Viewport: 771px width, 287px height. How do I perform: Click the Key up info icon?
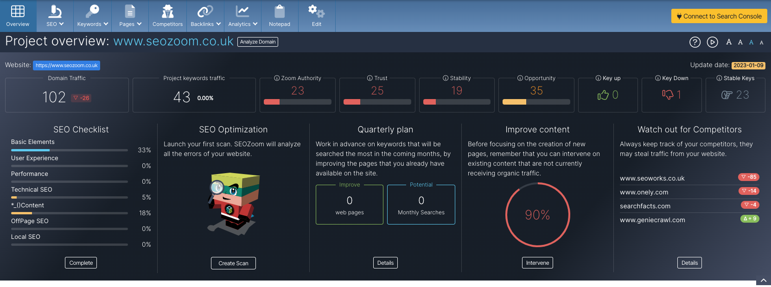coord(599,78)
